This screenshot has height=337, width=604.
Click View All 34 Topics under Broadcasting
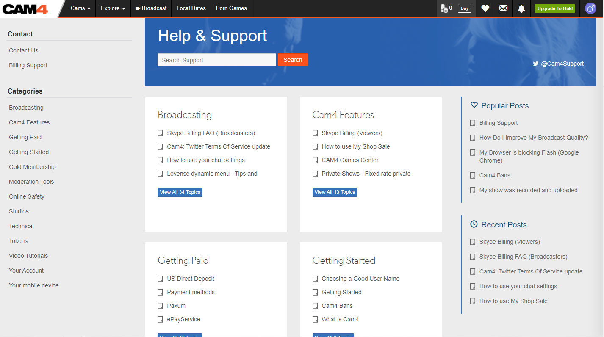click(x=180, y=192)
